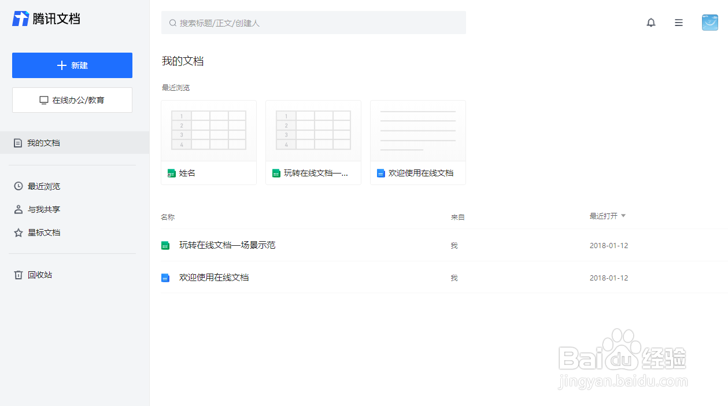Open 玩转在线文档一场景示范 from the list
The height and width of the screenshot is (406, 728).
pyautogui.click(x=227, y=245)
